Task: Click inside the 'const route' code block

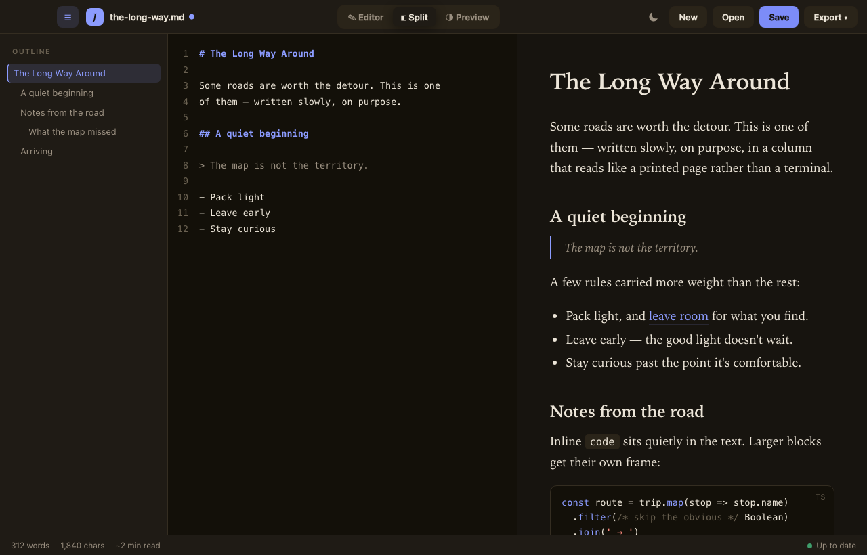Action: click(x=692, y=510)
